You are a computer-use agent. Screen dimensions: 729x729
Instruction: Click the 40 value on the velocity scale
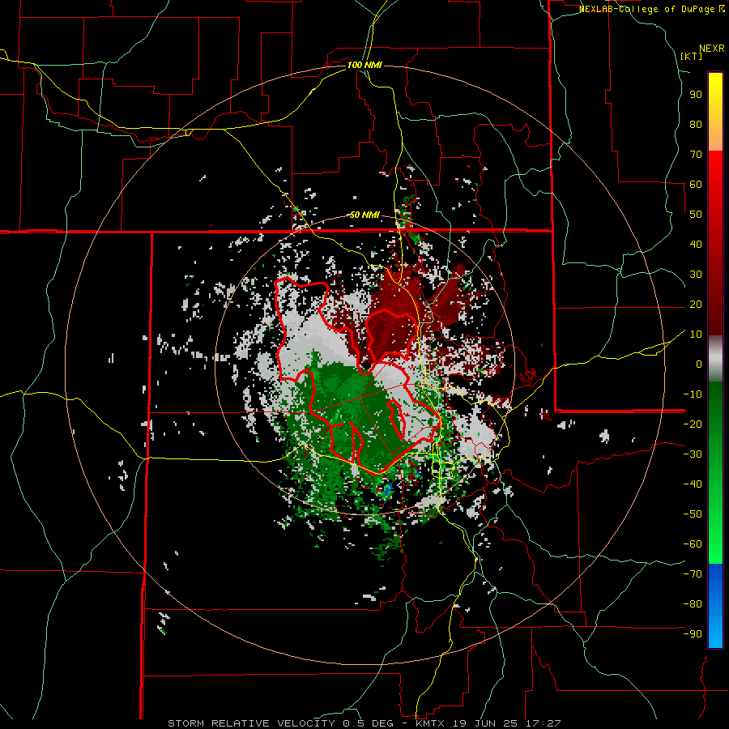click(696, 245)
